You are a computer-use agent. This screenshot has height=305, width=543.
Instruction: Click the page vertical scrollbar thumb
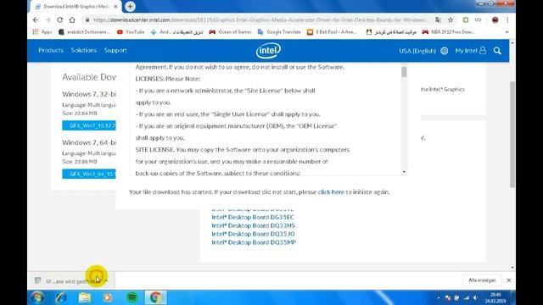(512, 134)
